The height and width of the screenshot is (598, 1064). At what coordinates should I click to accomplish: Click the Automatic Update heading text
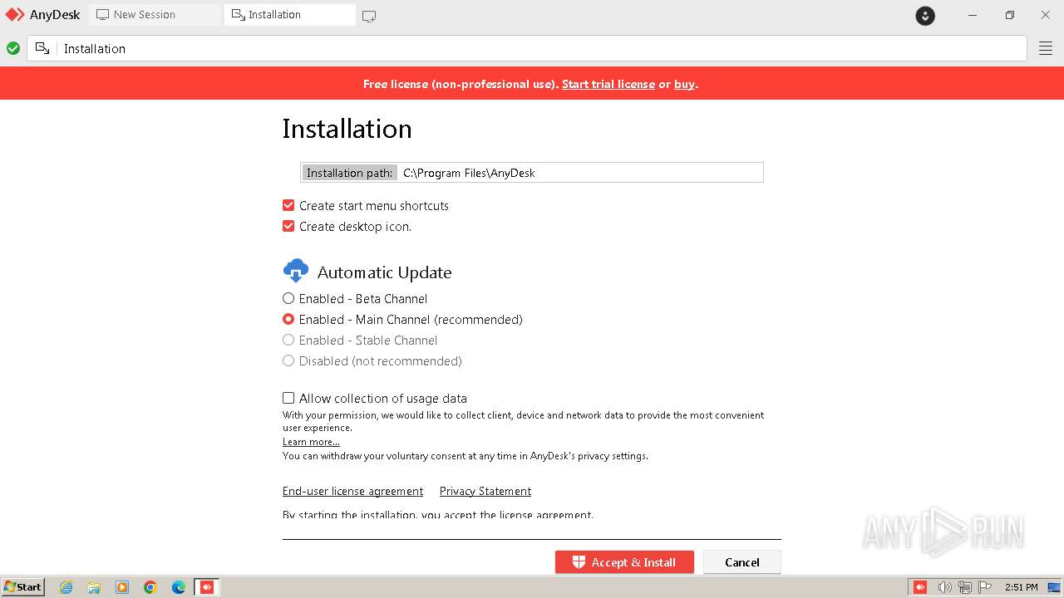385,272
